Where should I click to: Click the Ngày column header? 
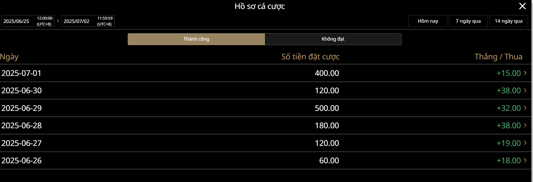coord(9,57)
